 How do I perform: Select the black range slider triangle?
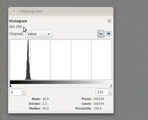click(x=10, y=85)
